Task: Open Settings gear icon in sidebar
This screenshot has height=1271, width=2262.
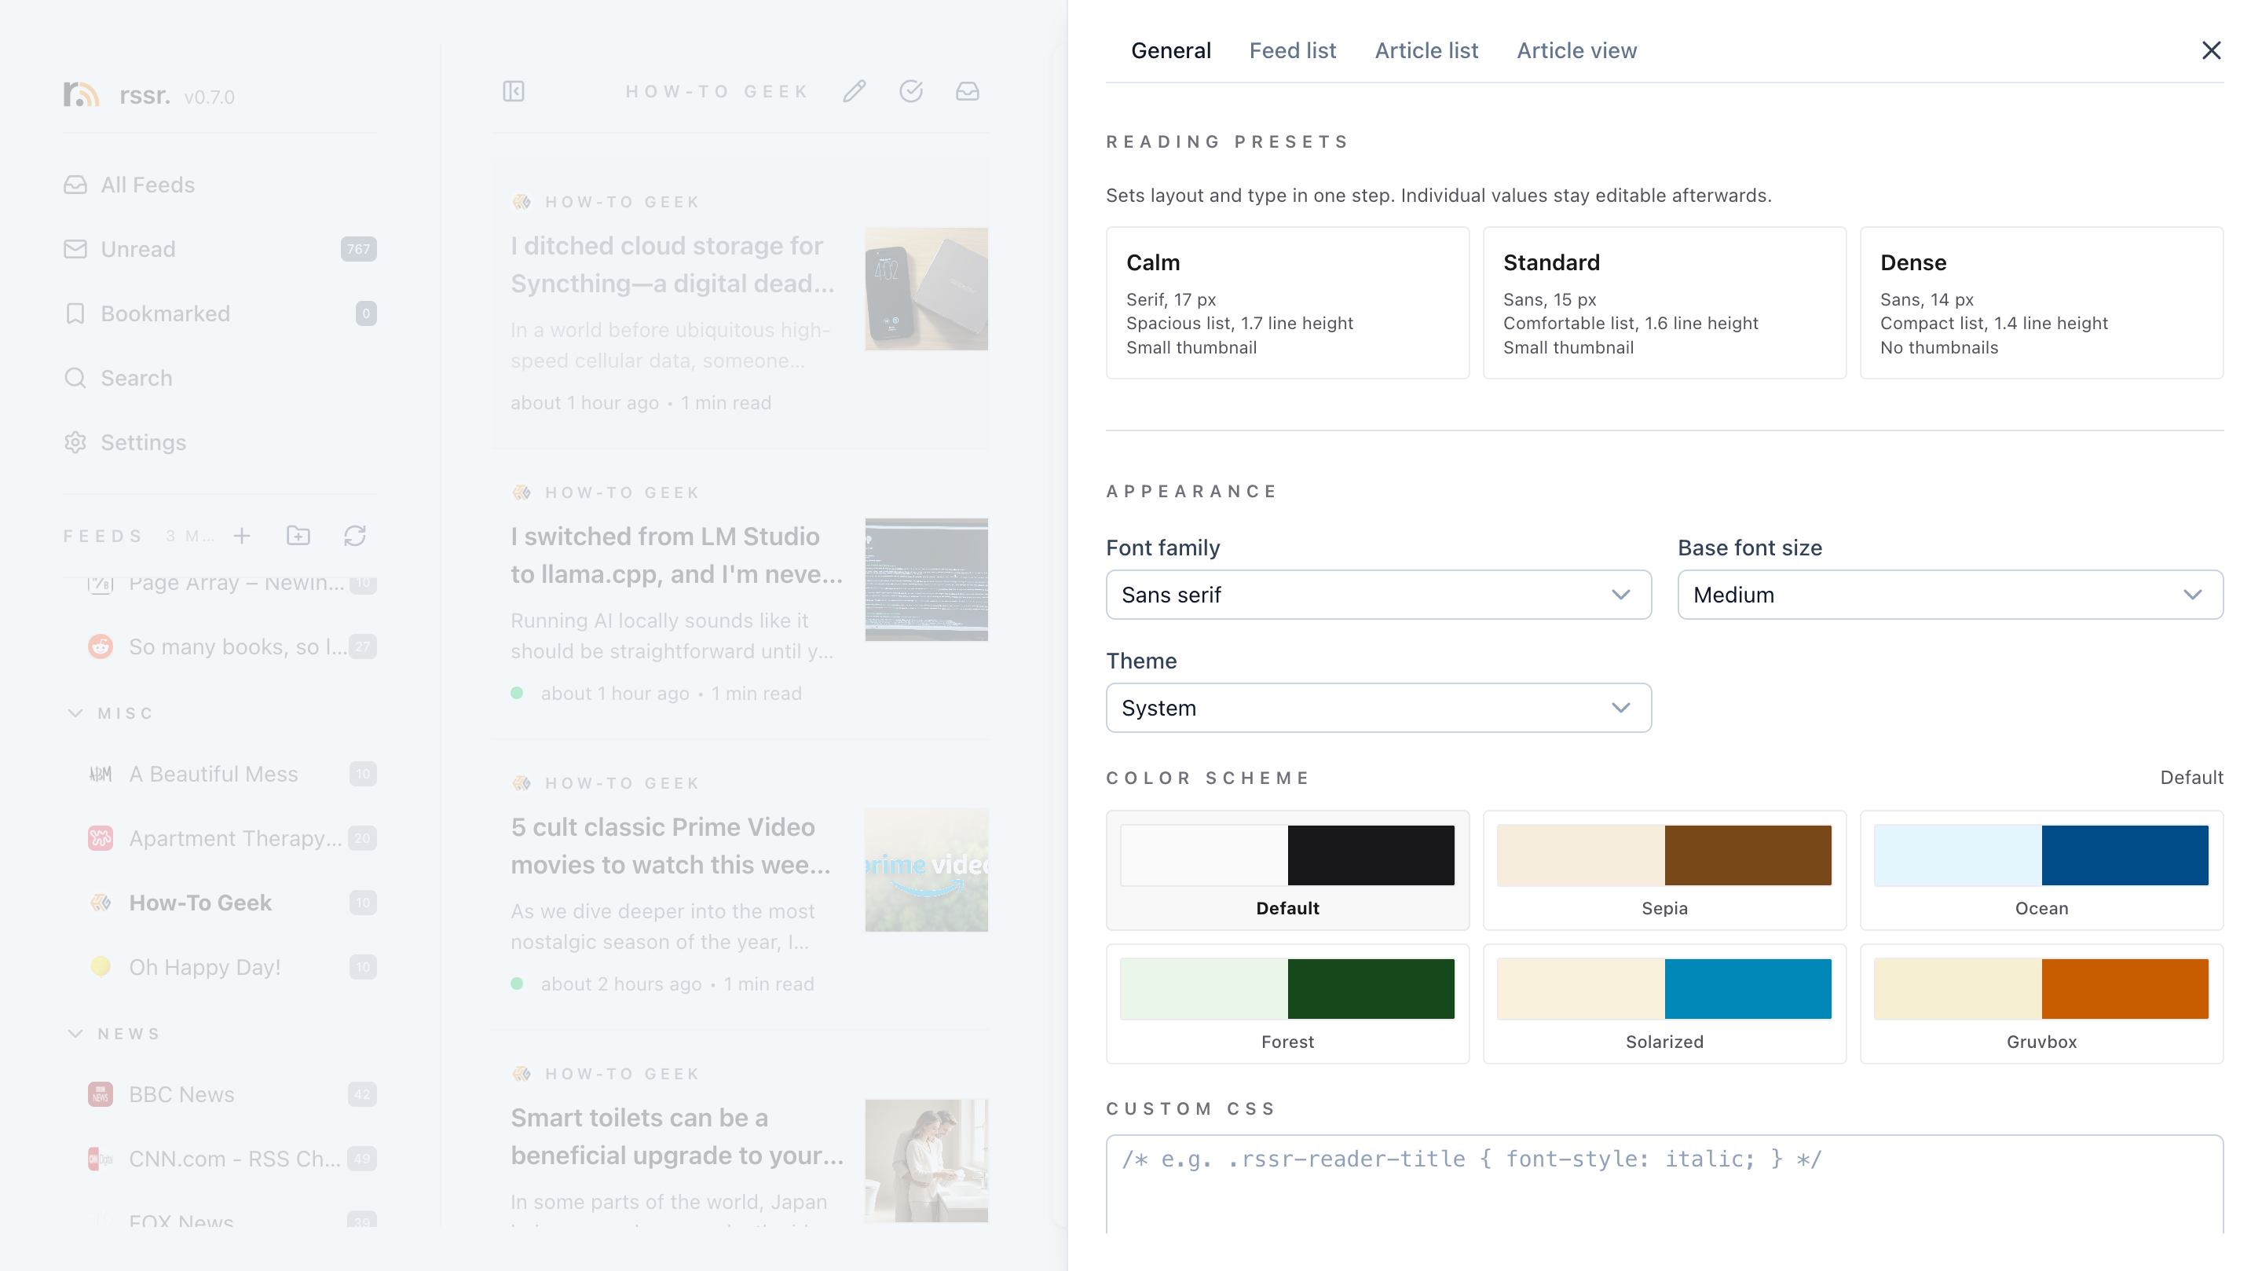Action: [x=75, y=441]
